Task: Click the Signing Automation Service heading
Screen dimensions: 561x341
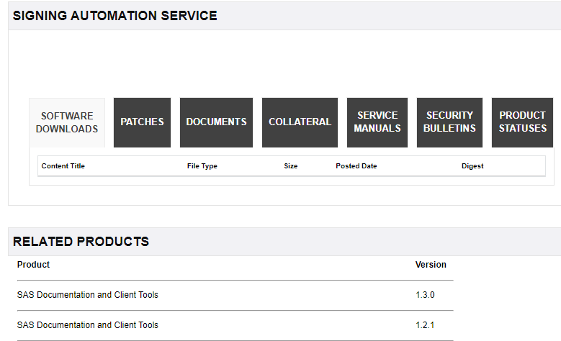Action: [115, 16]
